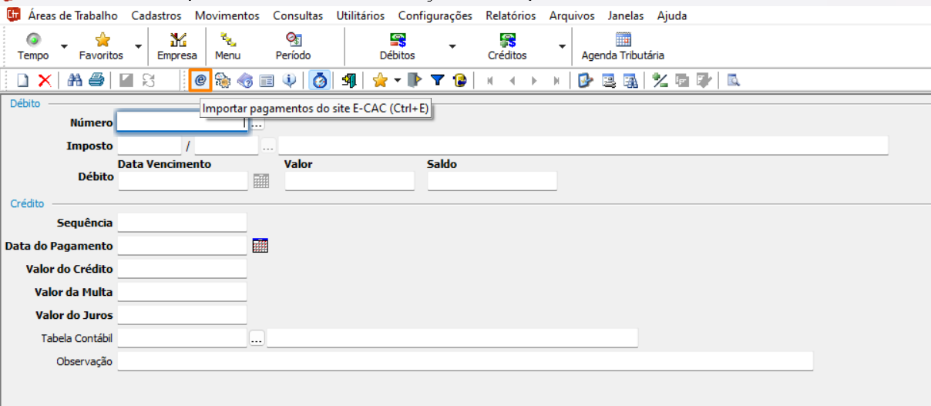
Task: Click the red X delete icon
Action: 45,80
